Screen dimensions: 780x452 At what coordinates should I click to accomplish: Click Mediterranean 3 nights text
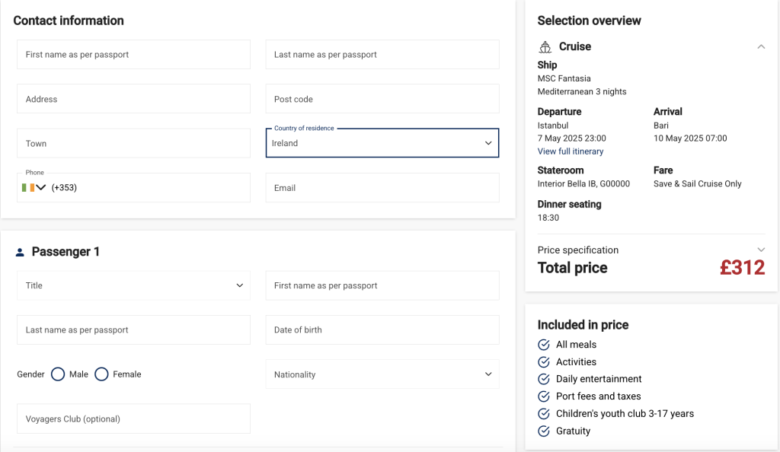[582, 91]
